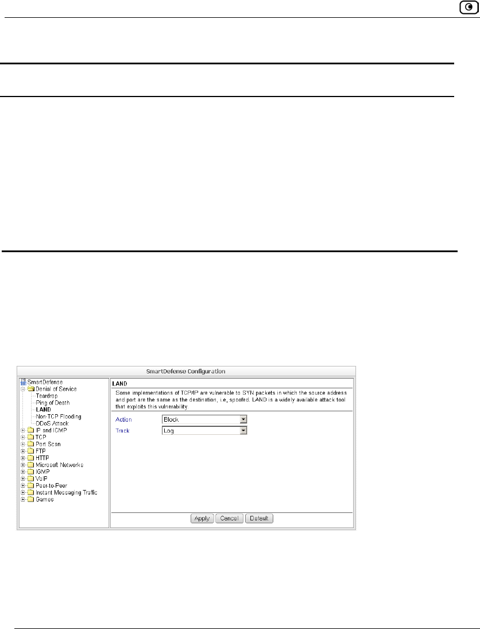Image resolution: width=480 pixels, height=629 pixels.
Task: Select the IP and ICMP label
Action: pos(51,430)
